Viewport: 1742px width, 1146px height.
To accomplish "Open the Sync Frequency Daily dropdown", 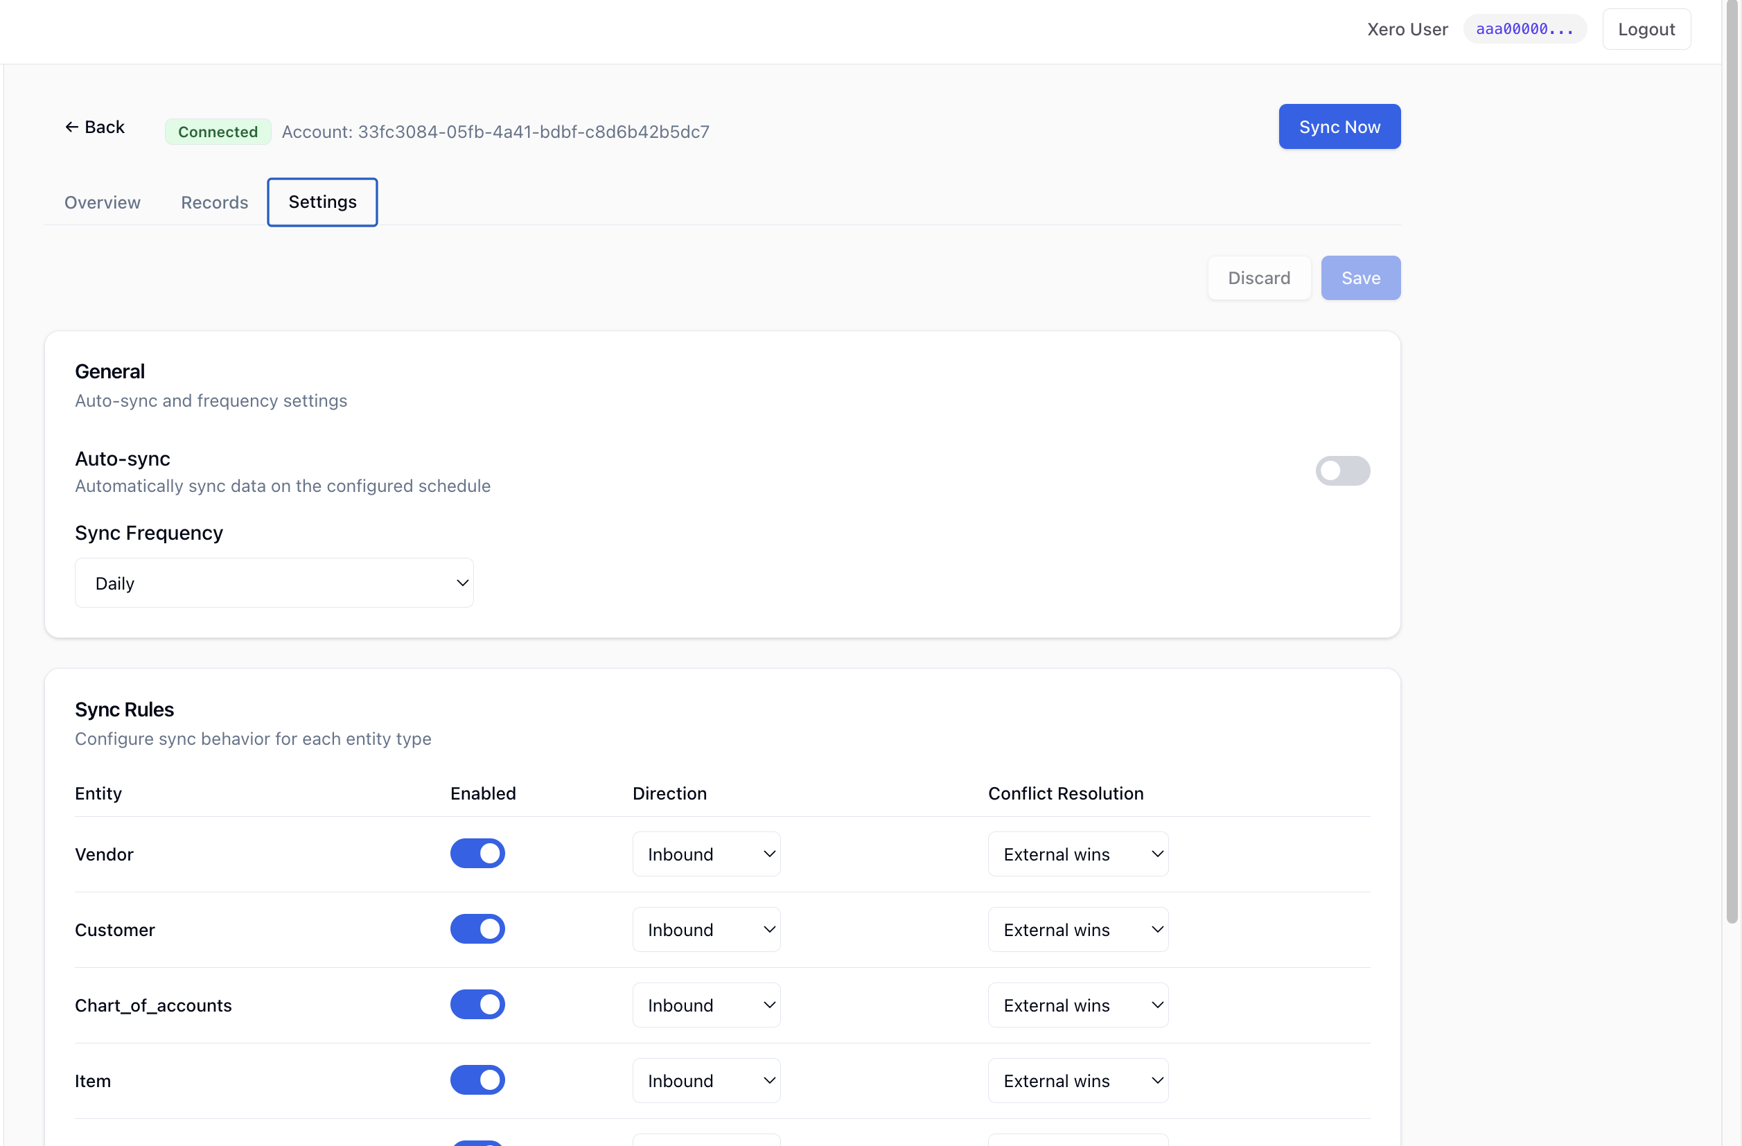I will (274, 583).
